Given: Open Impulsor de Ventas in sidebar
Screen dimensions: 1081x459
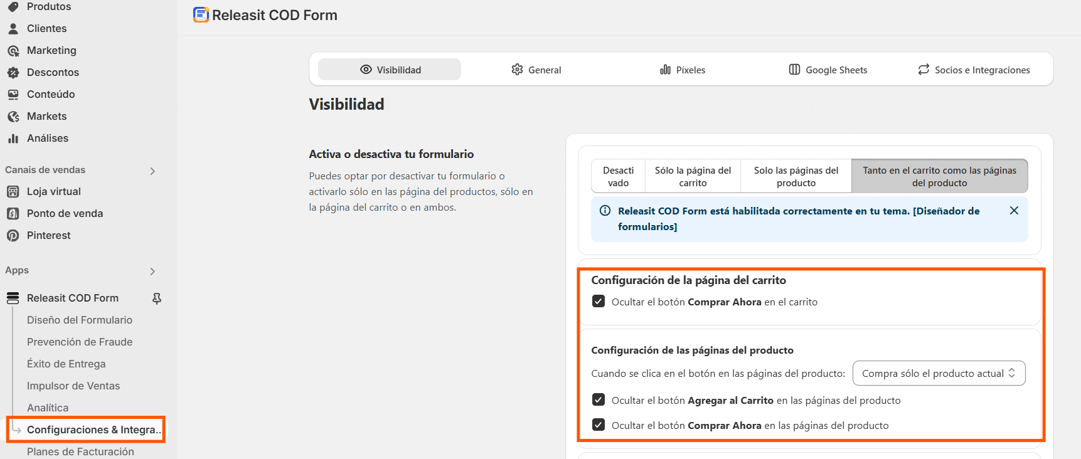Looking at the screenshot, I should pos(73,386).
